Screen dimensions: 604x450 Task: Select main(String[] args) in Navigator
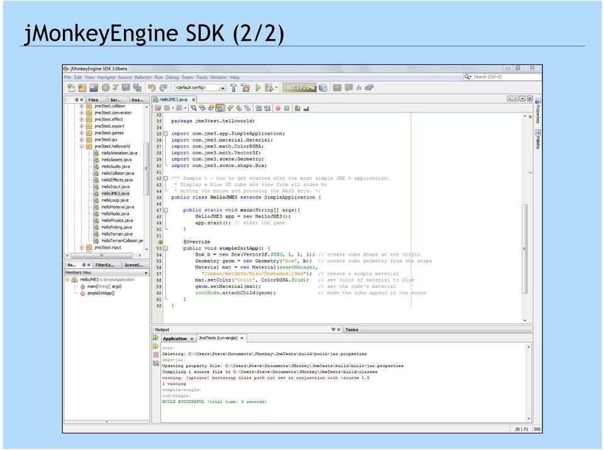point(104,287)
